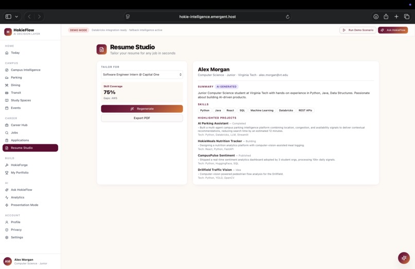Click the Today home icon in sidebar
The width and height of the screenshot is (415, 269).
tap(7, 53)
